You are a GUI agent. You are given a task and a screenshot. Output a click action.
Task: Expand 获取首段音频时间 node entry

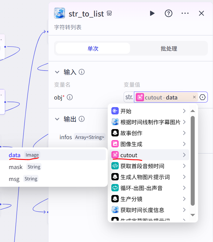click(149, 166)
